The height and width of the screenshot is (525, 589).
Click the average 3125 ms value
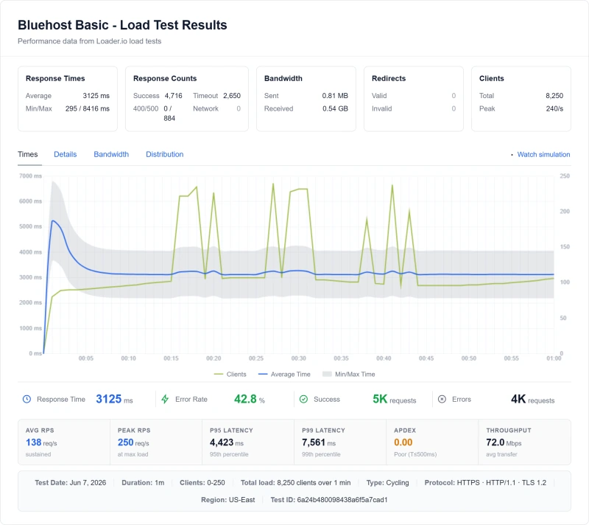96,96
